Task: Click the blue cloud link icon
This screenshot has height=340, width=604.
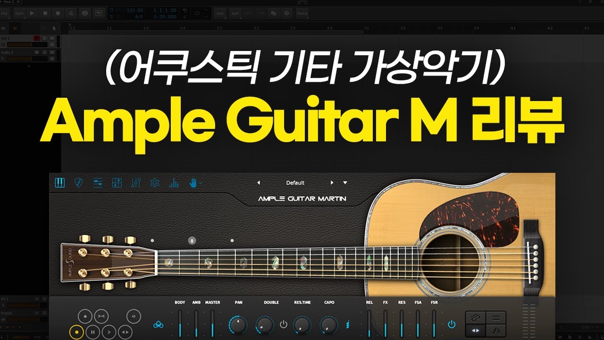Action: pos(159,325)
